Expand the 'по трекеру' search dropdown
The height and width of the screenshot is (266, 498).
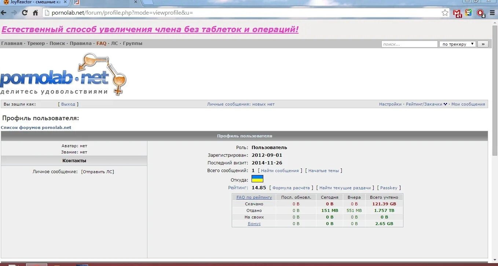click(x=458, y=44)
